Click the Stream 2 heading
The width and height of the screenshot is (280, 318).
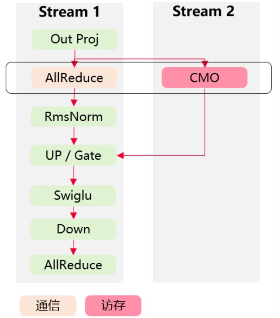(x=203, y=11)
